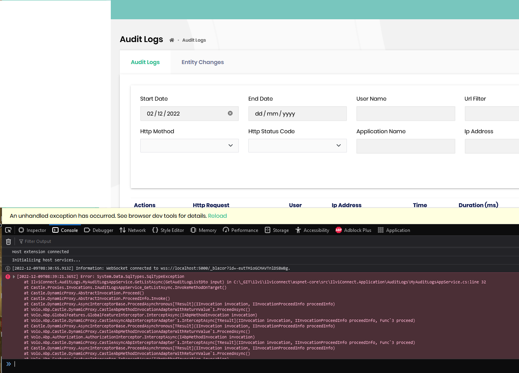
Task: Open the Http Method dropdown
Action: click(189, 145)
